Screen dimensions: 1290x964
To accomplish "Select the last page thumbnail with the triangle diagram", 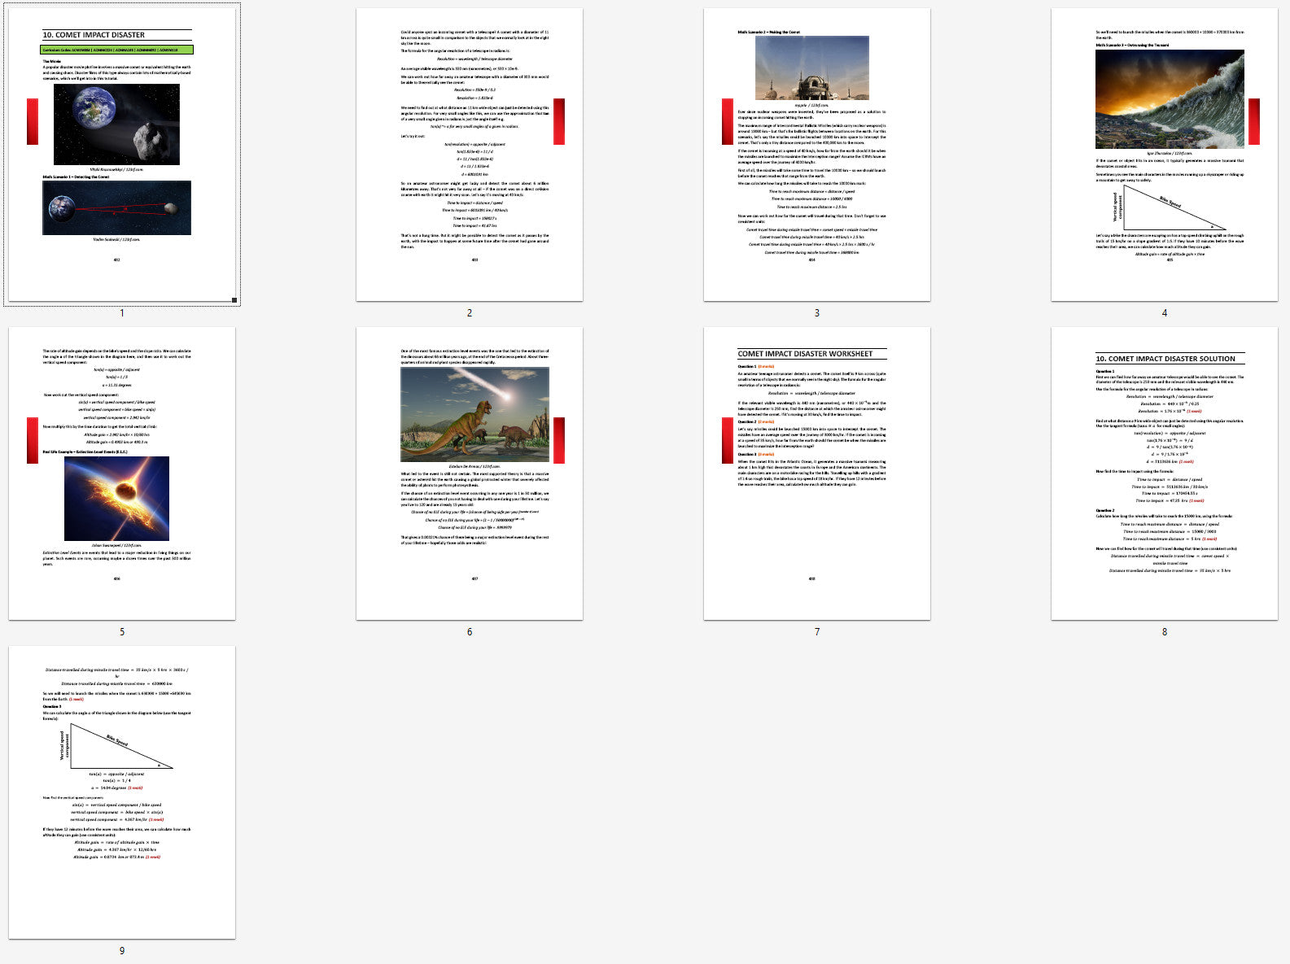I will click(122, 792).
